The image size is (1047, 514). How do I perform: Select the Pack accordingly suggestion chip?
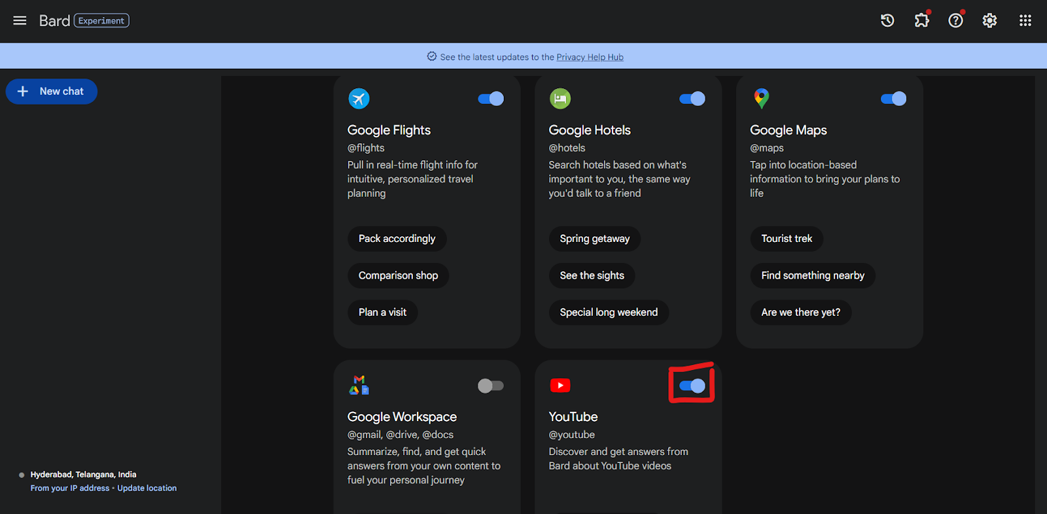(397, 239)
